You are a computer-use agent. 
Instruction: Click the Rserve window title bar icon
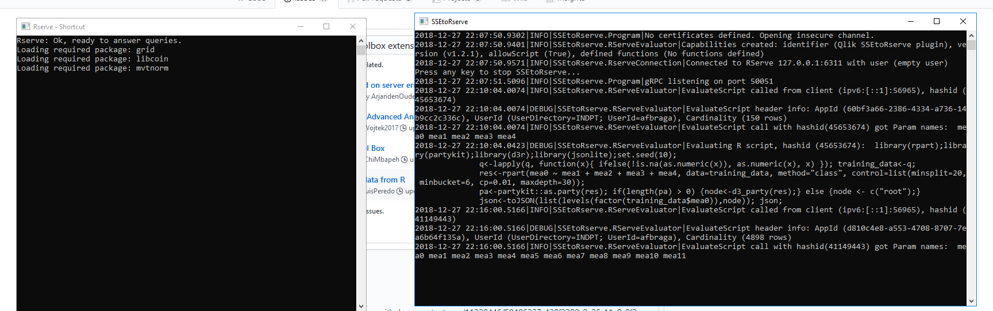(25, 26)
